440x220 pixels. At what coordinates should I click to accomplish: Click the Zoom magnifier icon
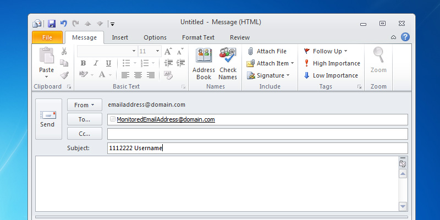(x=378, y=57)
